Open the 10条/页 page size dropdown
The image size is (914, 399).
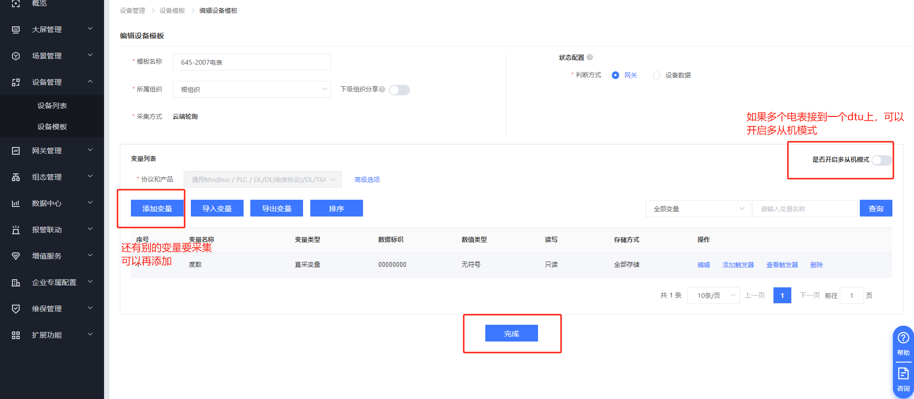[x=713, y=296]
